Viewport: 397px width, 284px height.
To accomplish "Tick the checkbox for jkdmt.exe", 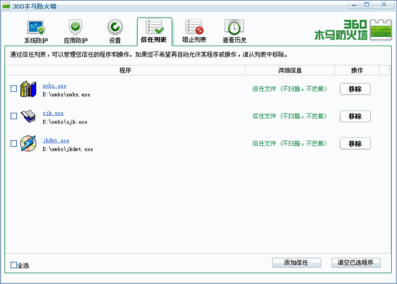I will [x=13, y=143].
